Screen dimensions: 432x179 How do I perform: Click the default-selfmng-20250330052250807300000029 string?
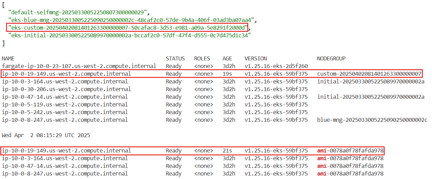click(x=78, y=12)
